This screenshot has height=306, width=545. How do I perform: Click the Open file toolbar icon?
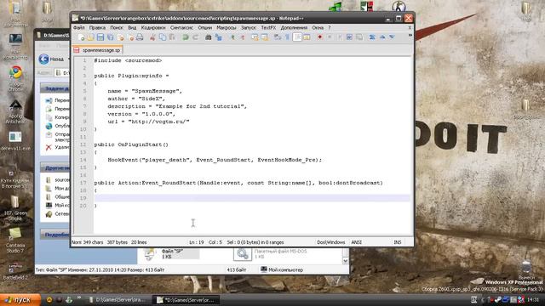90,37
